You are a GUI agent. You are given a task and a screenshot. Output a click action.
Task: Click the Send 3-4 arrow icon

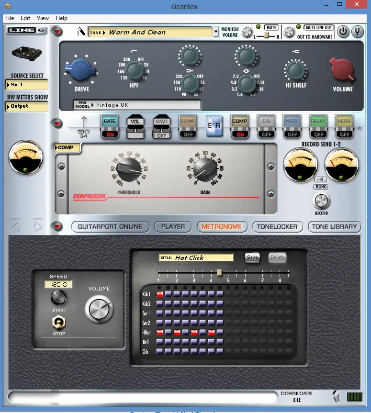(83, 122)
